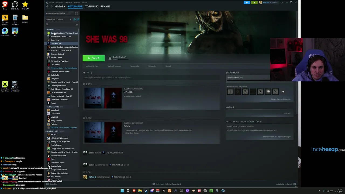The height and width of the screenshot is (194, 345).
Task: Click the Kütüphane Ana Sayfası button
Action: 59,13
